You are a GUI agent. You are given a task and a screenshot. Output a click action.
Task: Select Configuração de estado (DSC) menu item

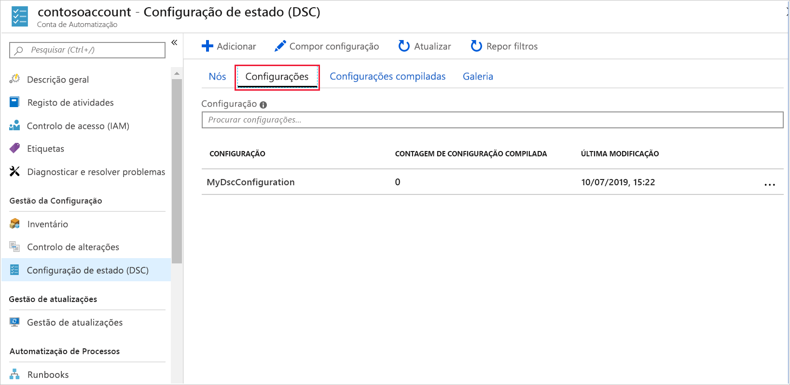tap(87, 270)
